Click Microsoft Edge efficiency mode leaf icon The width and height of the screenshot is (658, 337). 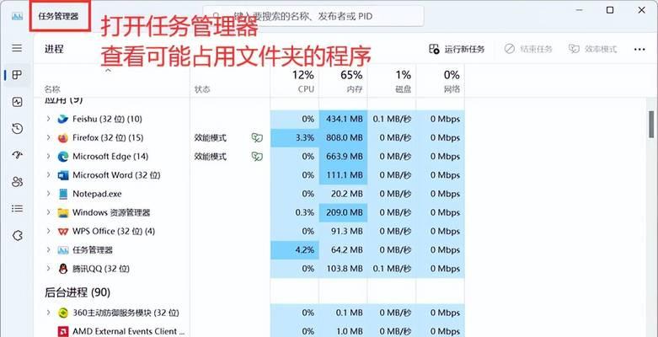pos(257,157)
